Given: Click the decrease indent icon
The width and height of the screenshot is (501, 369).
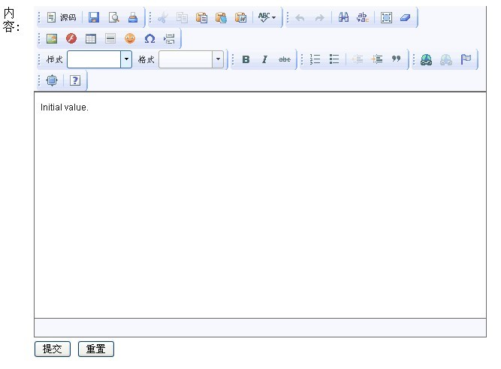Looking at the screenshot, I should tap(358, 59).
